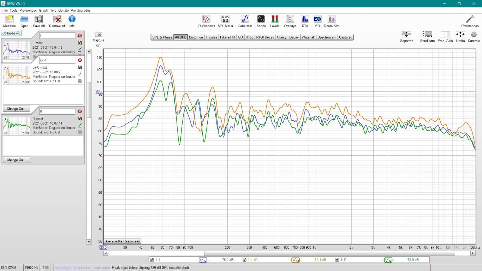482x271 pixels.
Task: Edit the R measurement name field
Action: (x=57, y=112)
